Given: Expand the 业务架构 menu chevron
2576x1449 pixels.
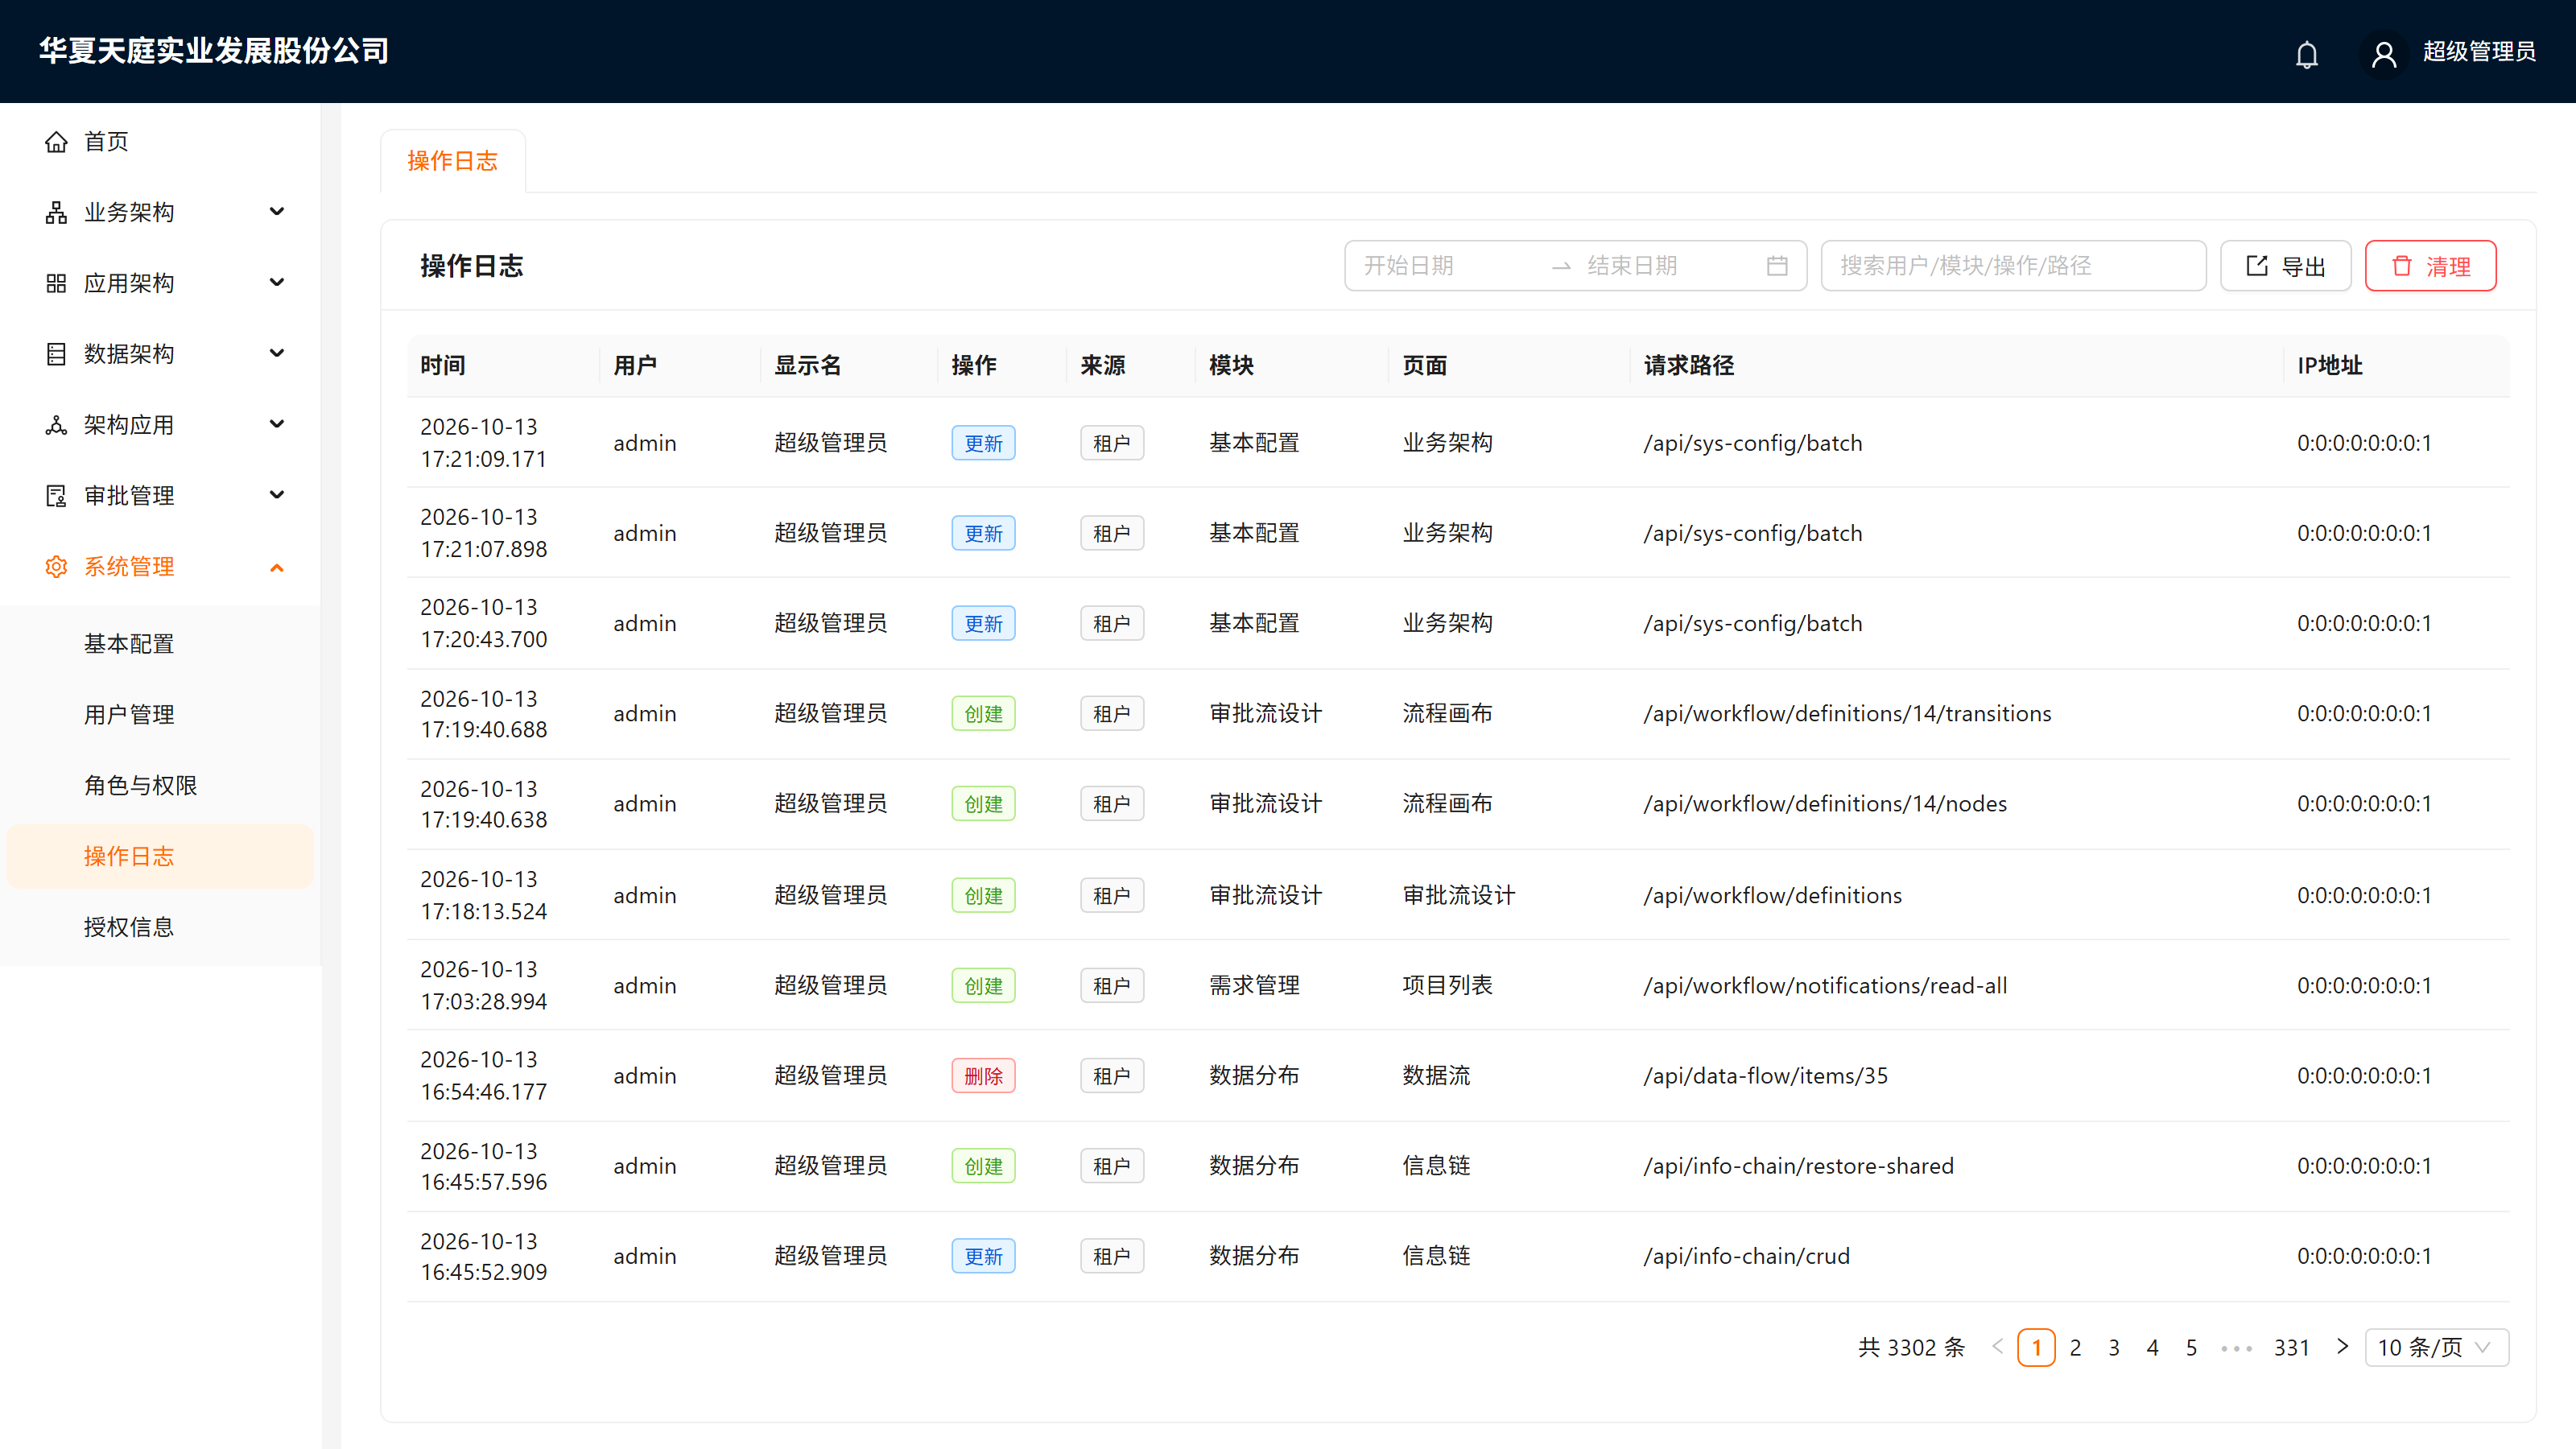Looking at the screenshot, I should click(277, 212).
